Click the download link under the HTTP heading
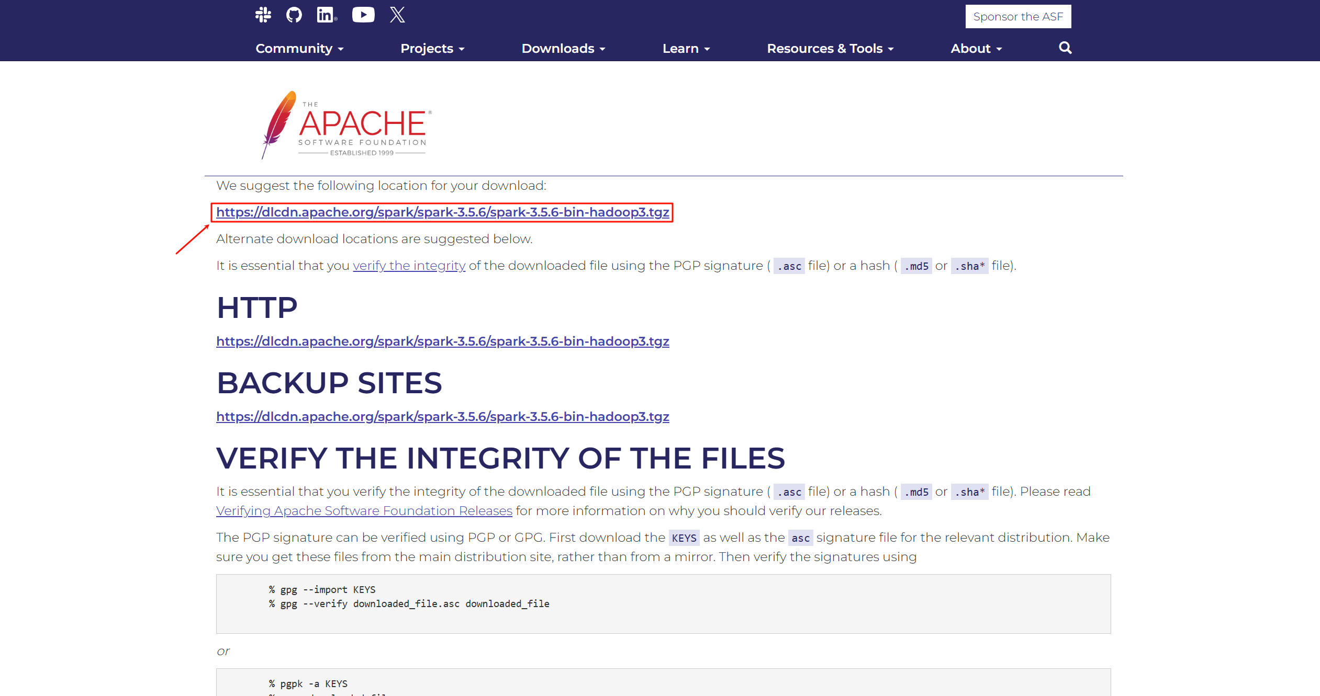Image resolution: width=1320 pixels, height=696 pixels. (x=442, y=341)
